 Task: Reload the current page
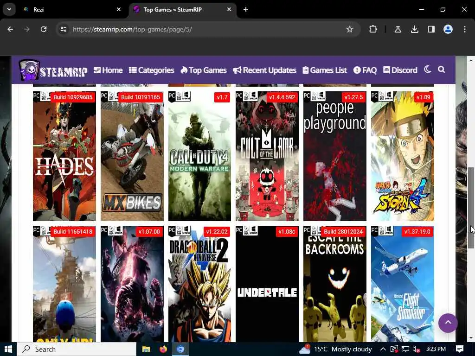click(x=44, y=29)
